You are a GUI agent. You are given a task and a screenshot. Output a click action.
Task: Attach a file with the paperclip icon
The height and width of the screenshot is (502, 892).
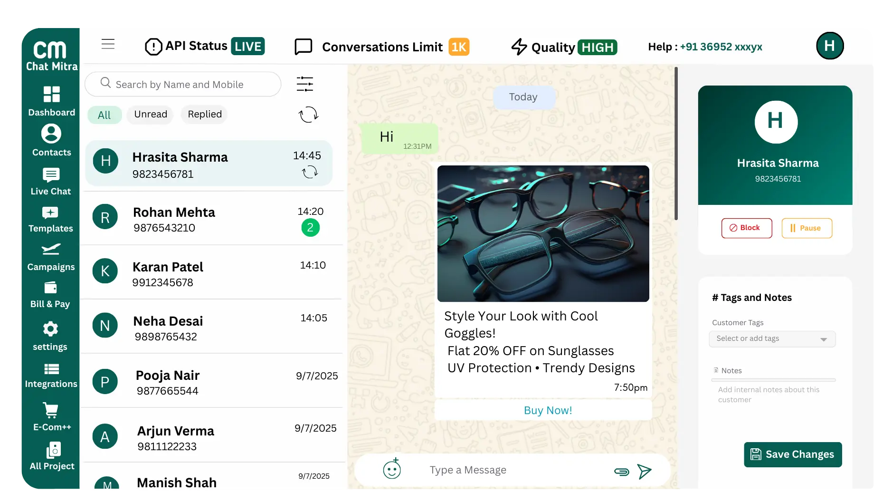(621, 471)
